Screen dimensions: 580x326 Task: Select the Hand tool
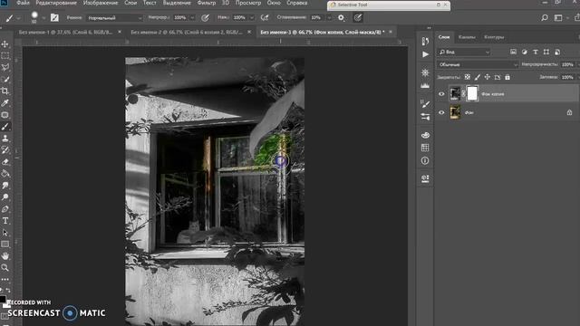[5, 255]
